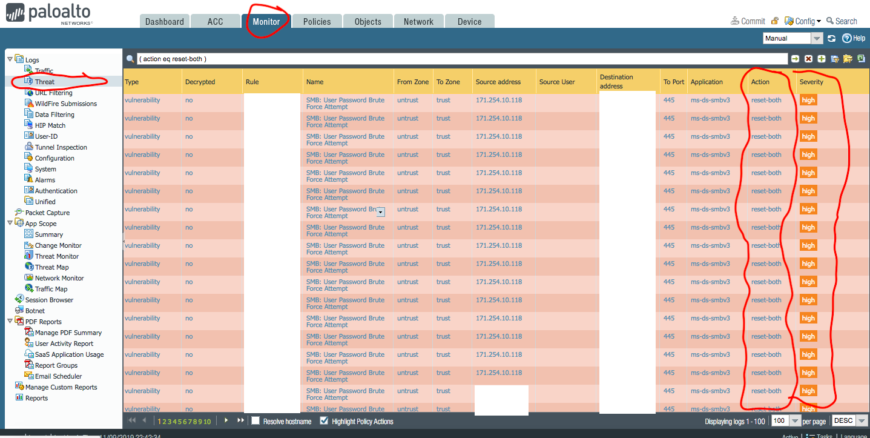
Task: Click the orange config lock icon
Action: [775, 21]
